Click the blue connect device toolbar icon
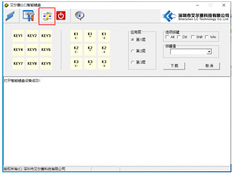Image resolution: width=236 pixels, height=175 pixels. tap(10, 16)
